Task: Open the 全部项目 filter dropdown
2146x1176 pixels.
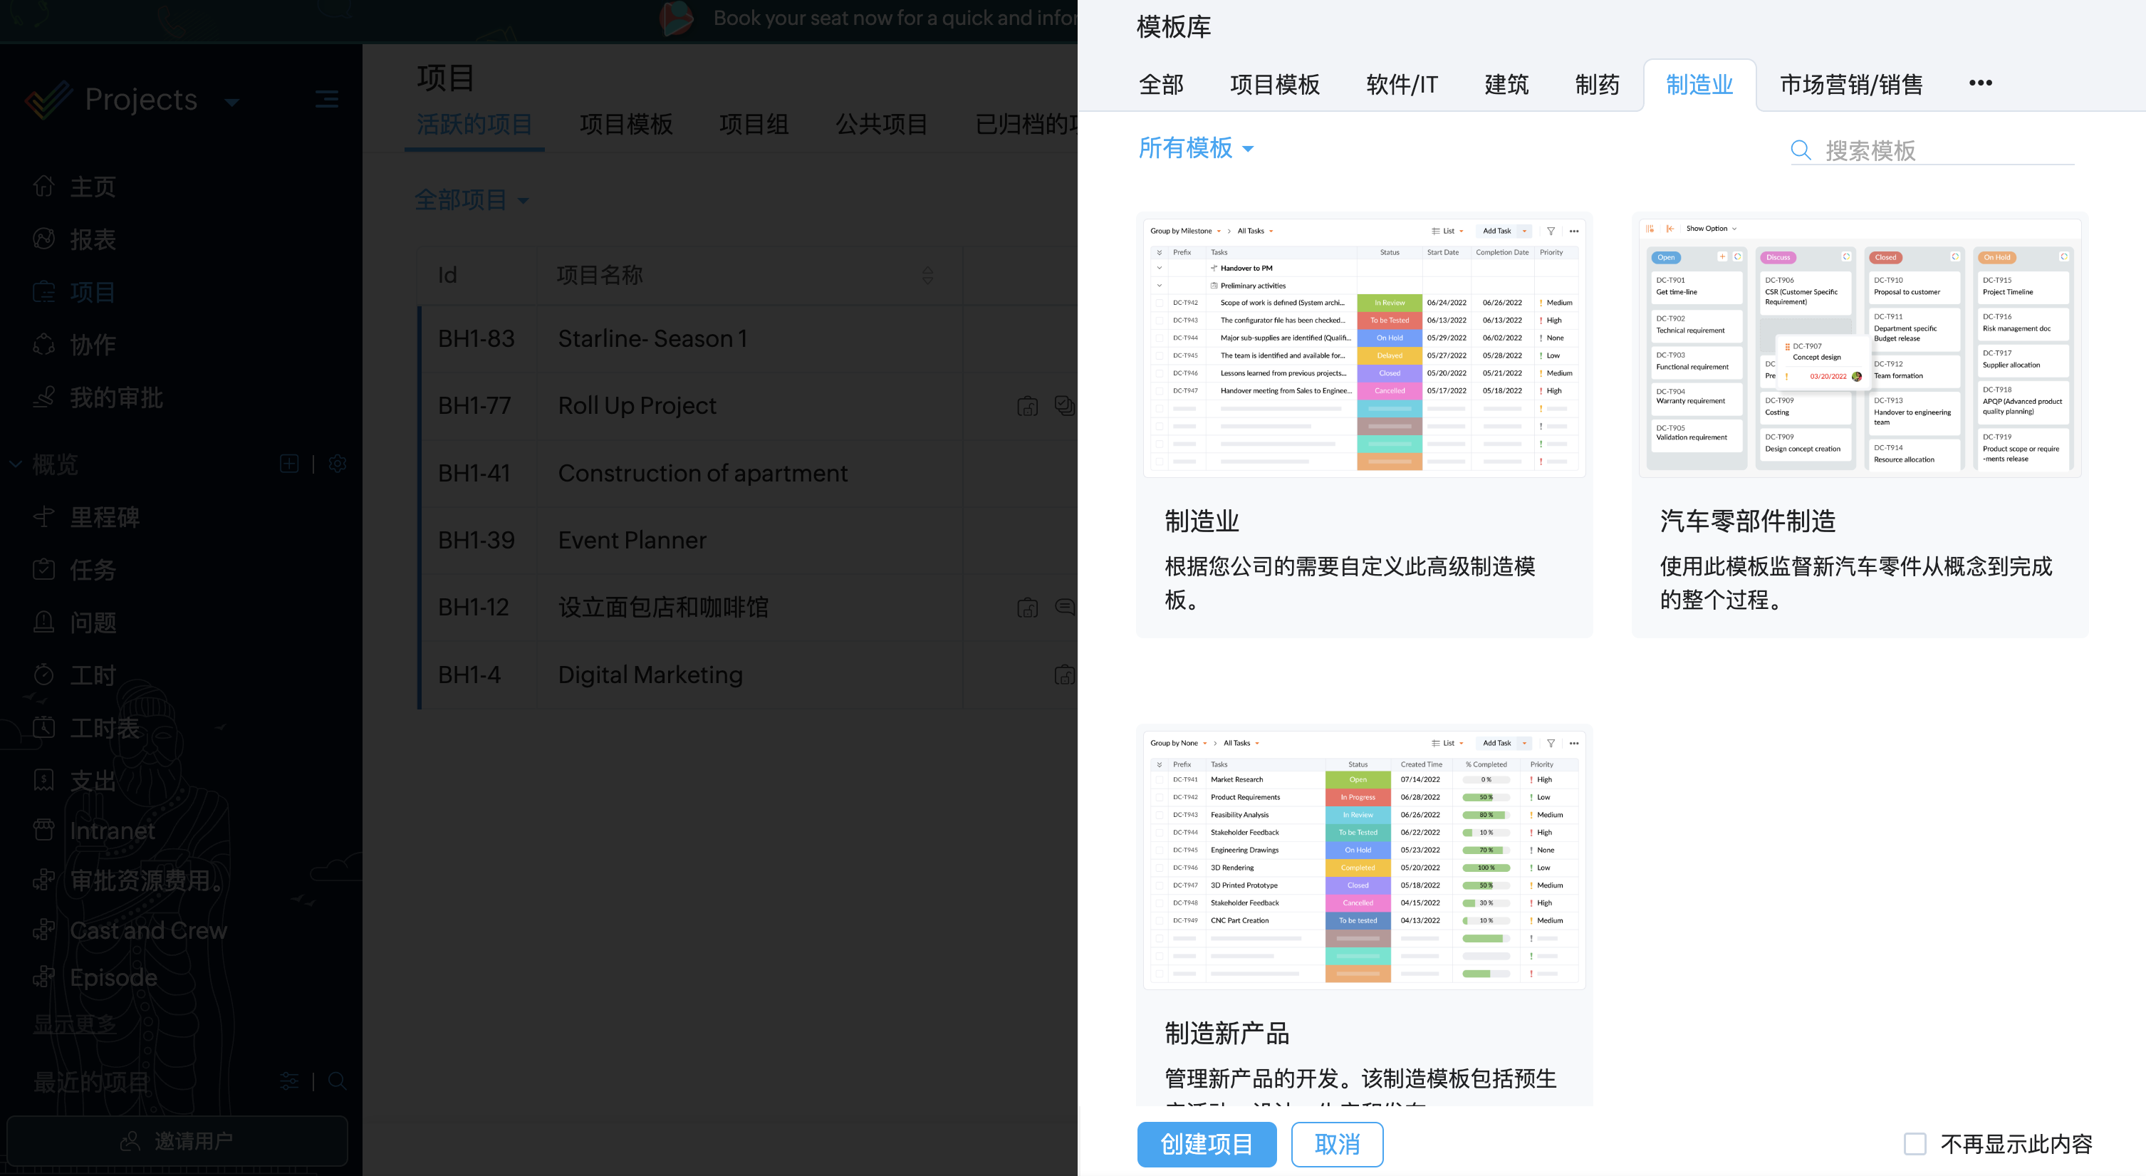Action: tap(472, 200)
